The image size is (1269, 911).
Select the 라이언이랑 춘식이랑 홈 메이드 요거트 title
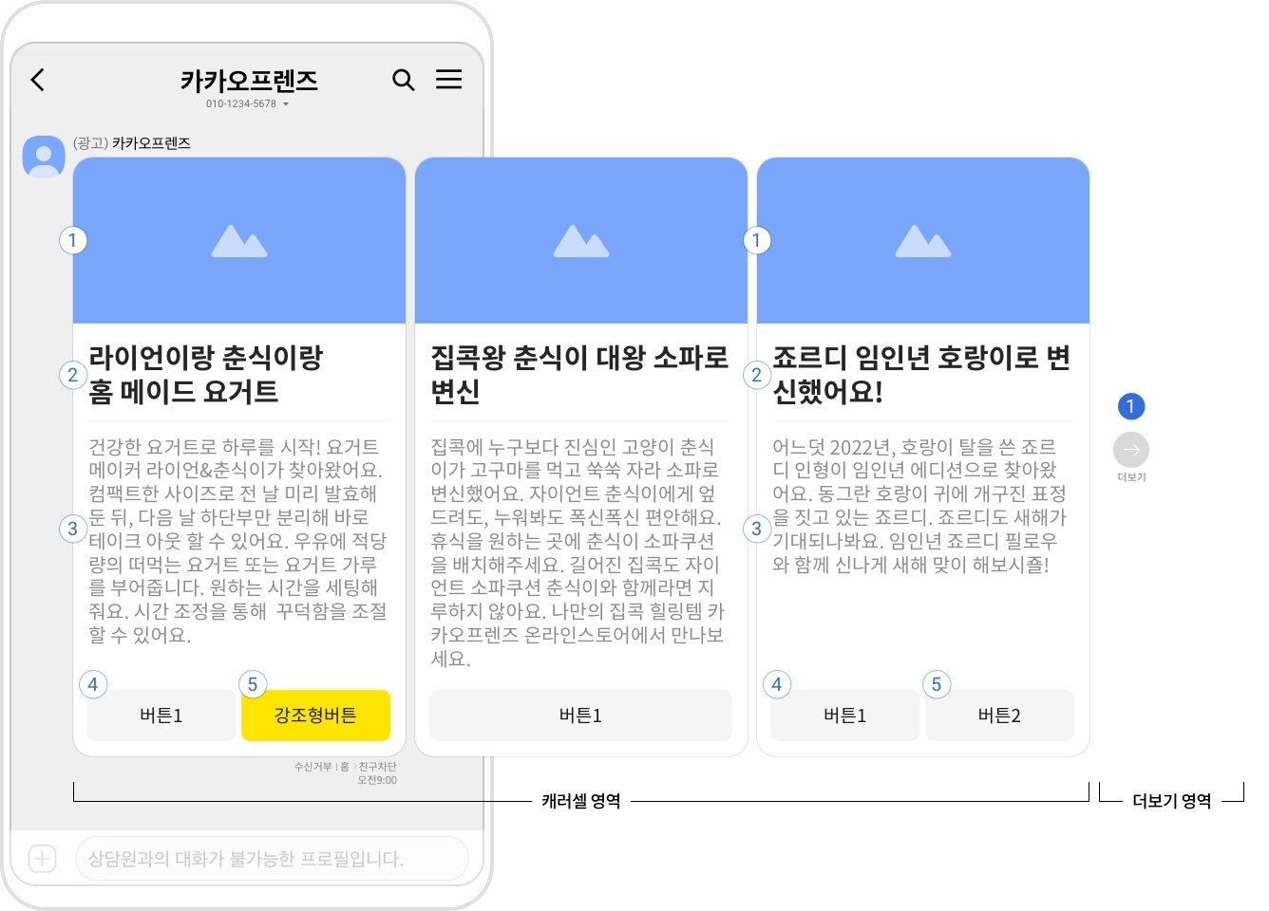coord(206,374)
